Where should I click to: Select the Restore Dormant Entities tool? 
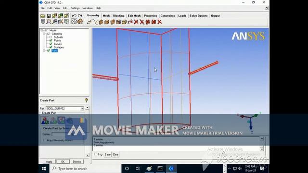(130, 22)
